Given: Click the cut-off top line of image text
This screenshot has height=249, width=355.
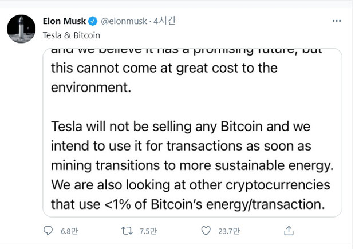Looking at the screenshot, I should 186,51.
